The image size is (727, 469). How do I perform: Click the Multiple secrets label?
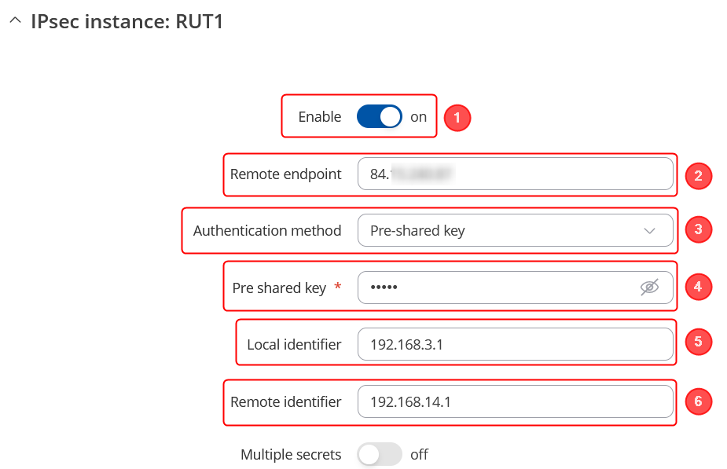coord(291,455)
